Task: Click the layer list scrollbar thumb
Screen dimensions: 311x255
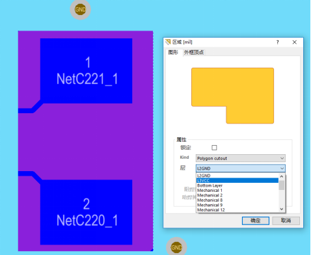Action: click(282, 185)
